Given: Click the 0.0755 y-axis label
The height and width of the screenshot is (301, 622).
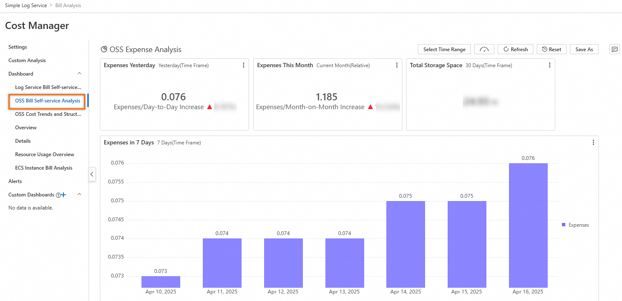Looking at the screenshot, I should coord(115,182).
